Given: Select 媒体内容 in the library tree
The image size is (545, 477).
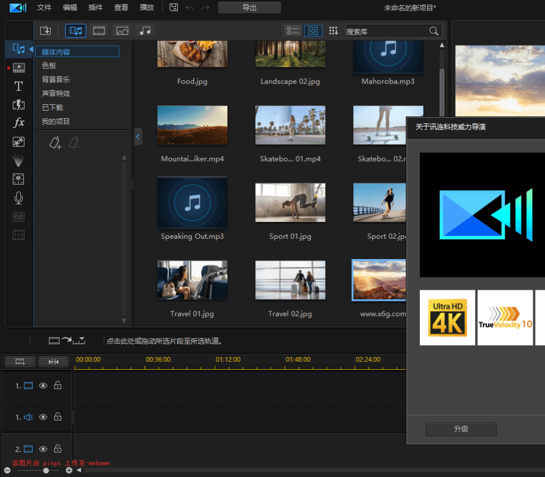Looking at the screenshot, I should 77,52.
